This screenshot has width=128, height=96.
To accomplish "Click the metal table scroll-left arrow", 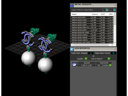I will click(x=72, y=45).
